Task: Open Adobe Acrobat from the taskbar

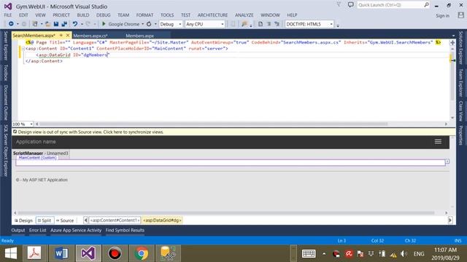Action: (34, 253)
